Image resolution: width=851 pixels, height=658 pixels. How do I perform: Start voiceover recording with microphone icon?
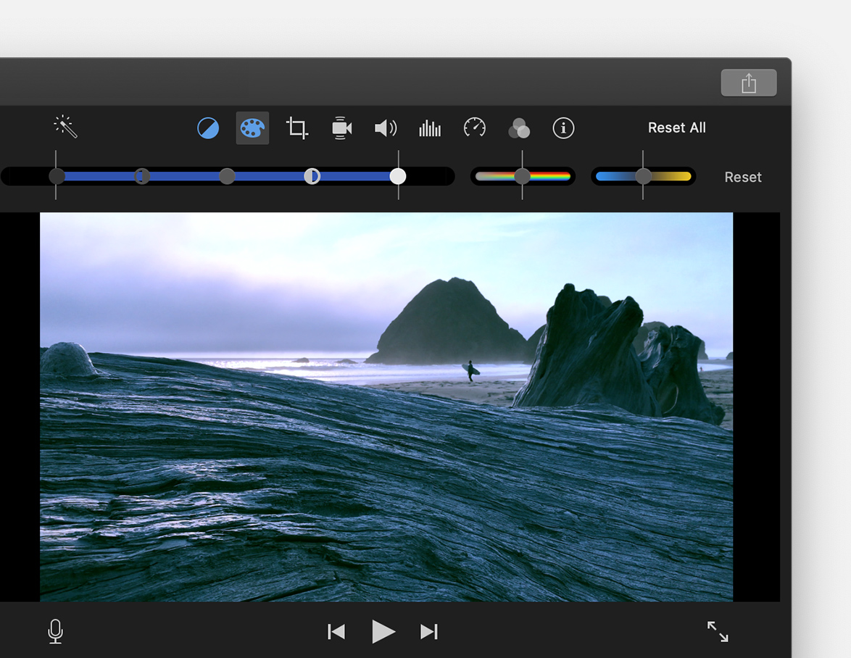coord(55,631)
